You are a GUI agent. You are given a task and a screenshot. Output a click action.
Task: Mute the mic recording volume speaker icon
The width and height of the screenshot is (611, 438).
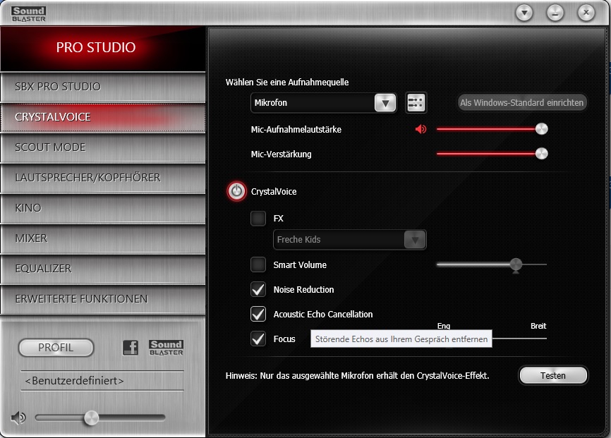pyautogui.click(x=421, y=129)
